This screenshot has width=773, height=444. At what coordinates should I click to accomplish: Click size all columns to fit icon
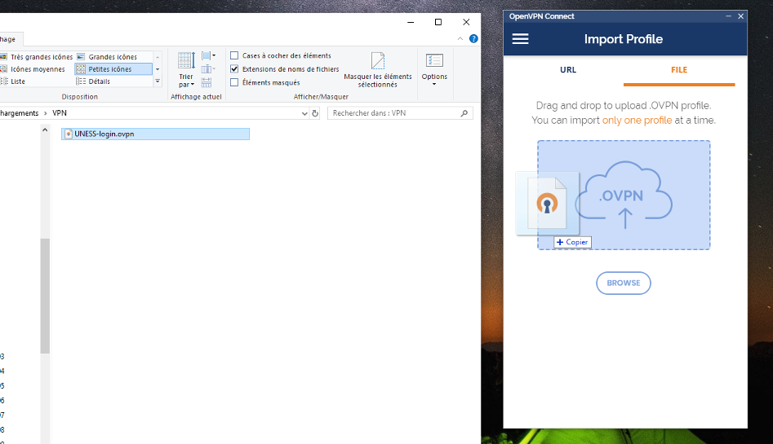(207, 81)
